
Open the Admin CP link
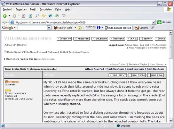[10, 45]
